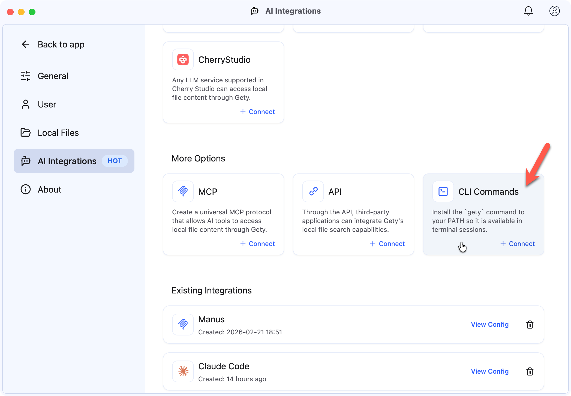Screen dimensions: 571x396
Task: Delete the Manus integration via trash icon
Action: (530, 325)
